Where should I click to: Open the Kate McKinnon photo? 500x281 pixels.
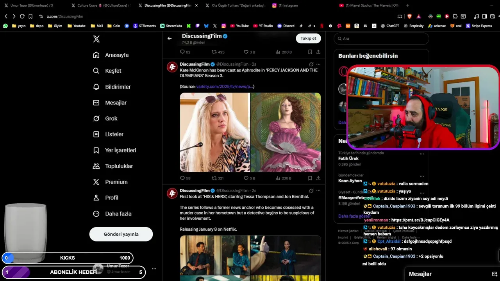click(x=215, y=132)
